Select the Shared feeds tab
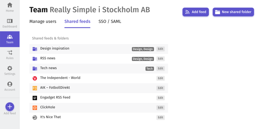Screen dimensions: 263x129 click(77, 22)
